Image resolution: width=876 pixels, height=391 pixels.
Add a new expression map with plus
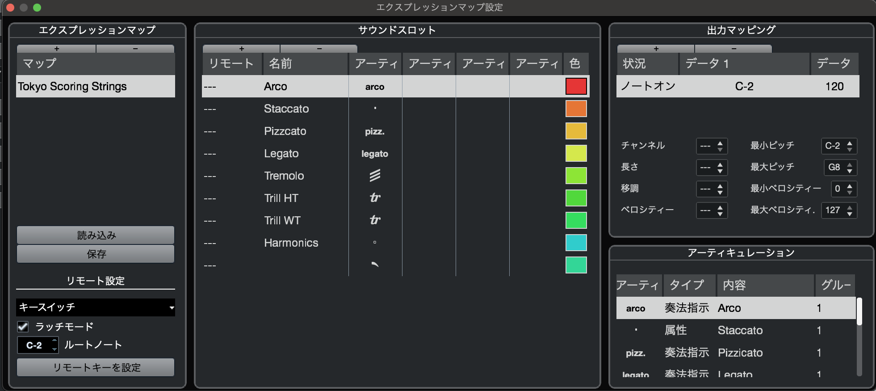pyautogui.click(x=56, y=48)
